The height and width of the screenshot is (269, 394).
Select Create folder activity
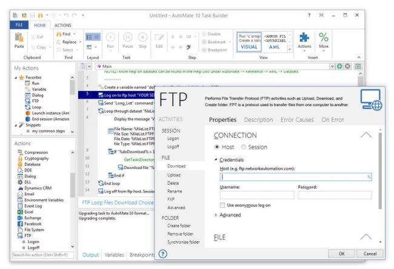coord(179,225)
